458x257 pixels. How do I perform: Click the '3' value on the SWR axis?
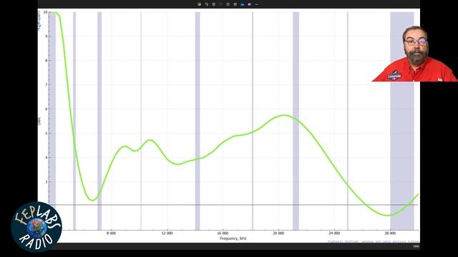point(46,182)
